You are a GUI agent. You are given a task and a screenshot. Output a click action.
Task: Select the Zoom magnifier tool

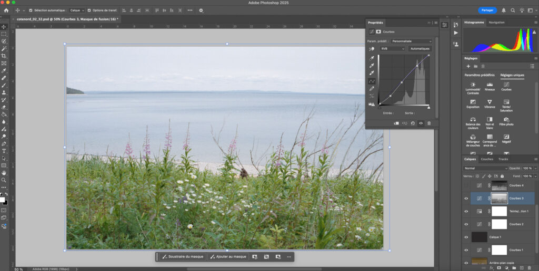click(x=4, y=180)
